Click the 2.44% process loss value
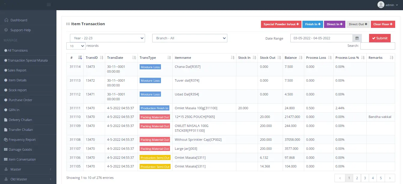The image size is (403, 184). pos(340,108)
